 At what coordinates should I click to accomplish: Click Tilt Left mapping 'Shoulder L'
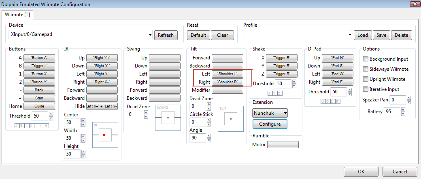coord(228,74)
